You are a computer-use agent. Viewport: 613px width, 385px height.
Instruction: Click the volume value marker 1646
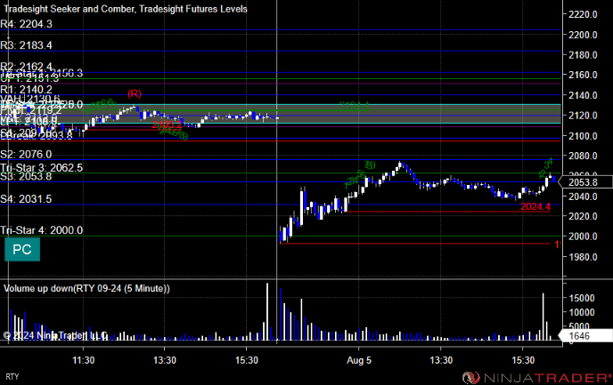(585, 336)
